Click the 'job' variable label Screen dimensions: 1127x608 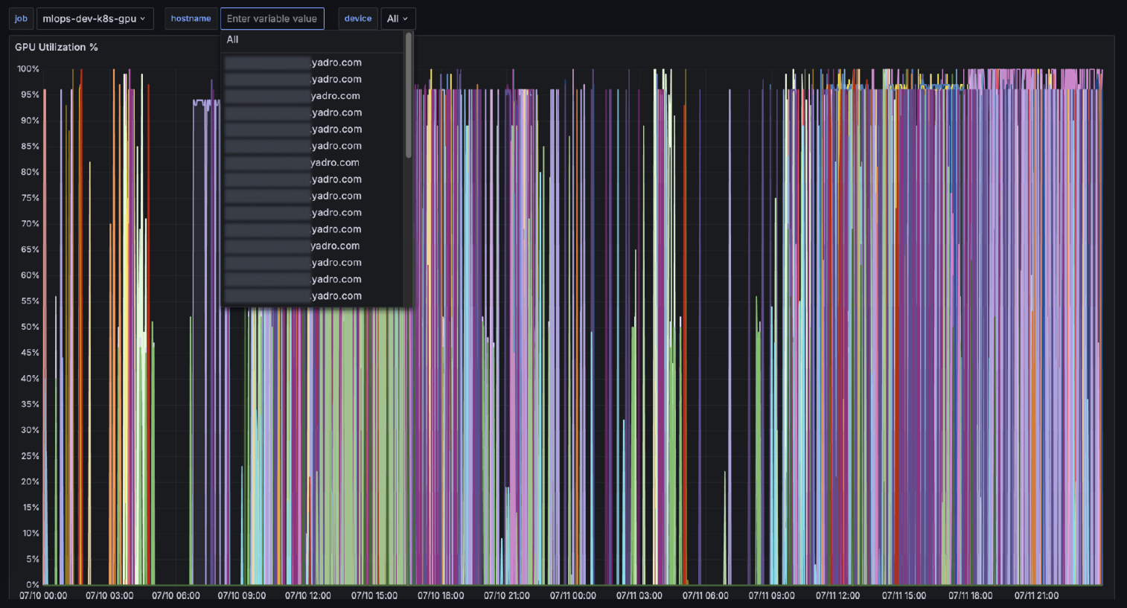[21, 19]
